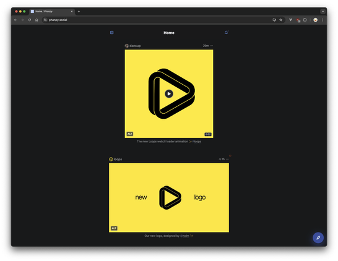Reload the phanpy.social page
Viewport: 338px width, 261px height.
30,20
